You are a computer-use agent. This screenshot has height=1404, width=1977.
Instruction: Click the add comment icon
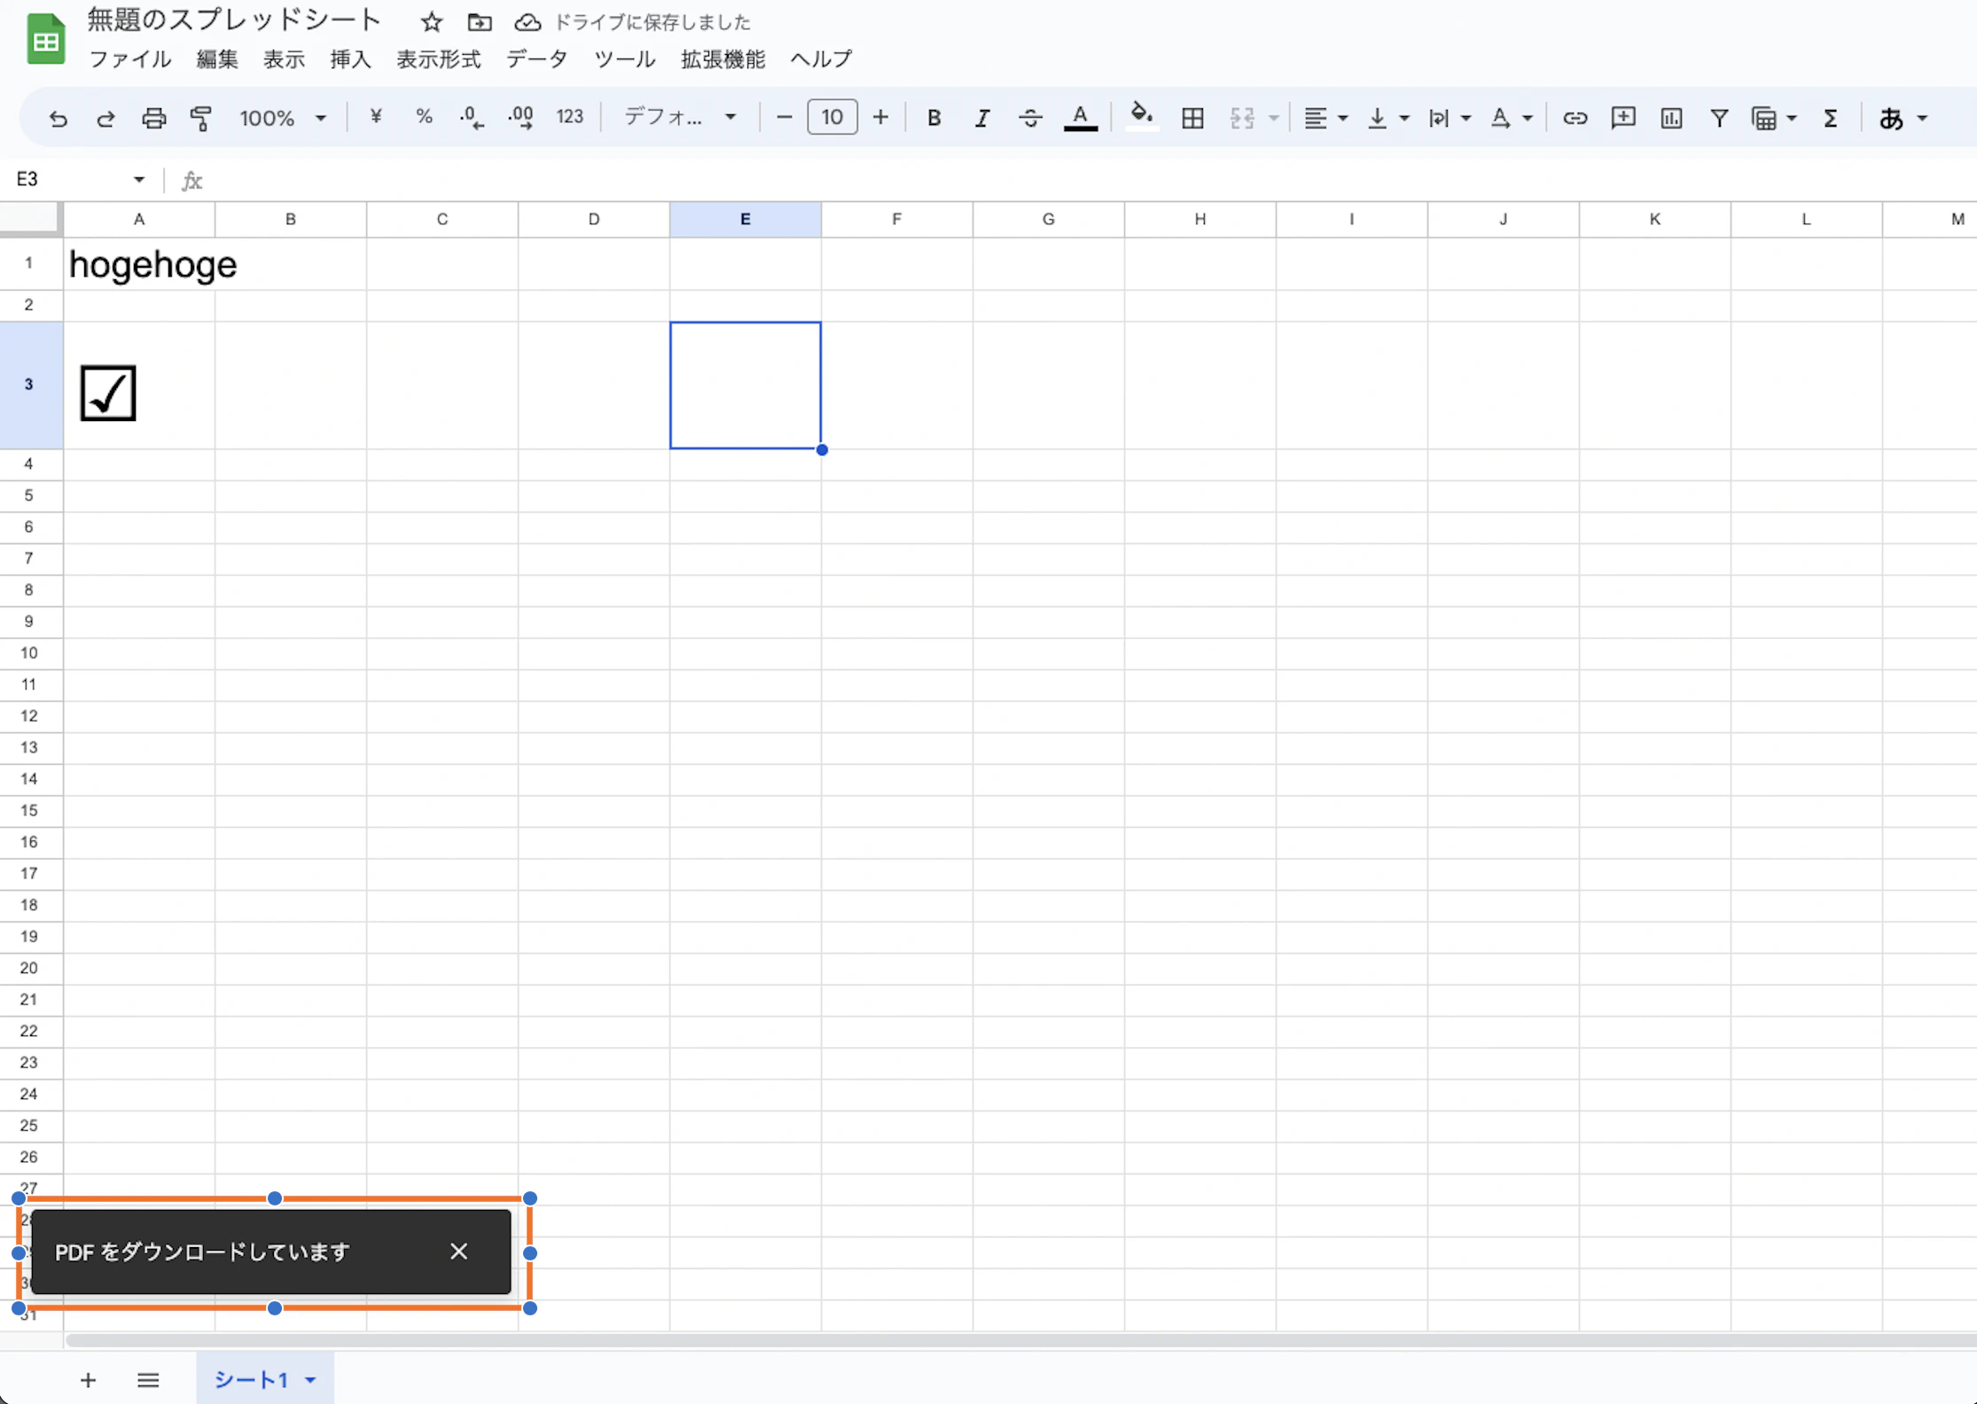(1622, 118)
